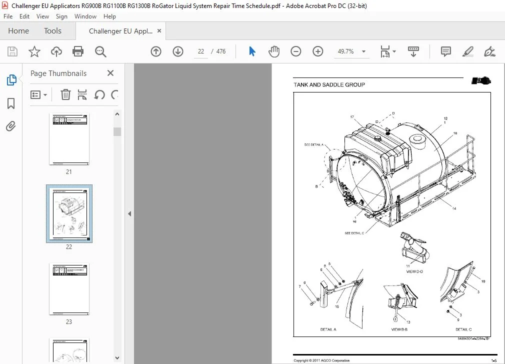The image size is (505, 364).
Task: Close the Challenger EU document tab
Action: pyautogui.click(x=159, y=31)
